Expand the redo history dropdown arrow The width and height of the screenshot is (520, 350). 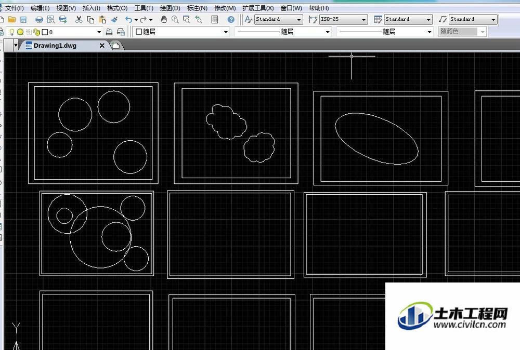coord(151,20)
